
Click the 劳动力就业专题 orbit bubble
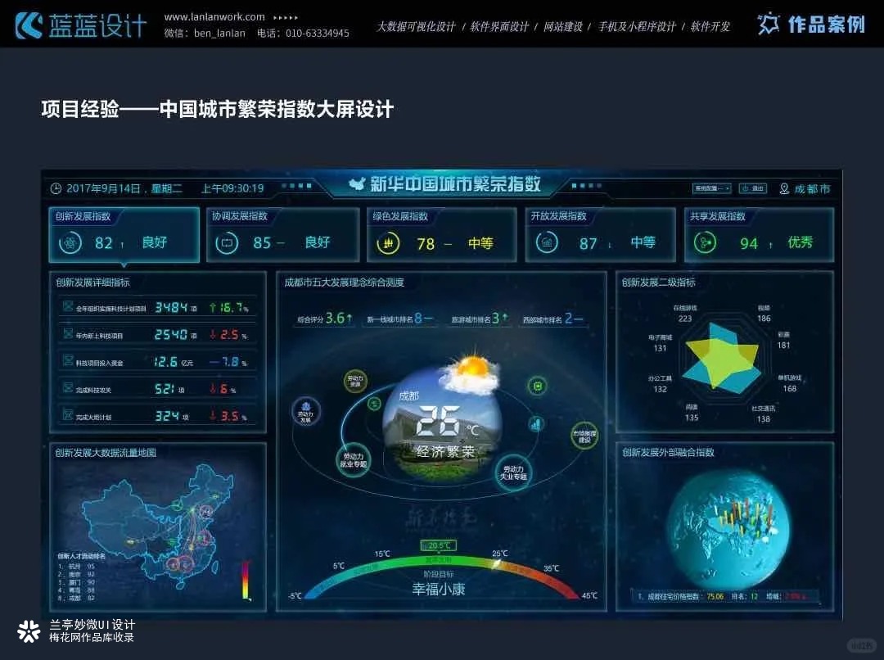(x=353, y=459)
